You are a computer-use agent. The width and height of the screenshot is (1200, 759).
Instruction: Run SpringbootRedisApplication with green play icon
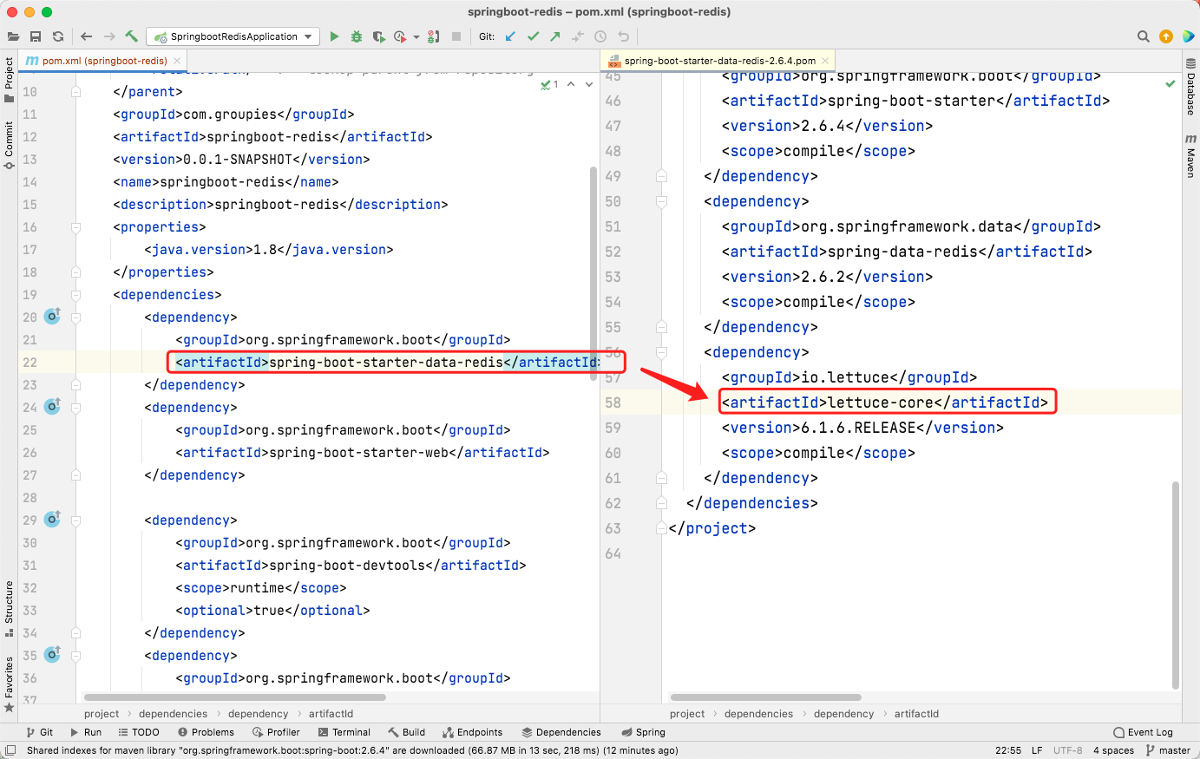pos(334,36)
